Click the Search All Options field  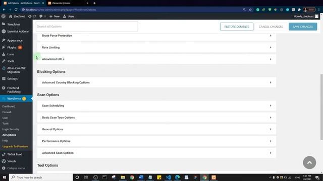[87, 27]
